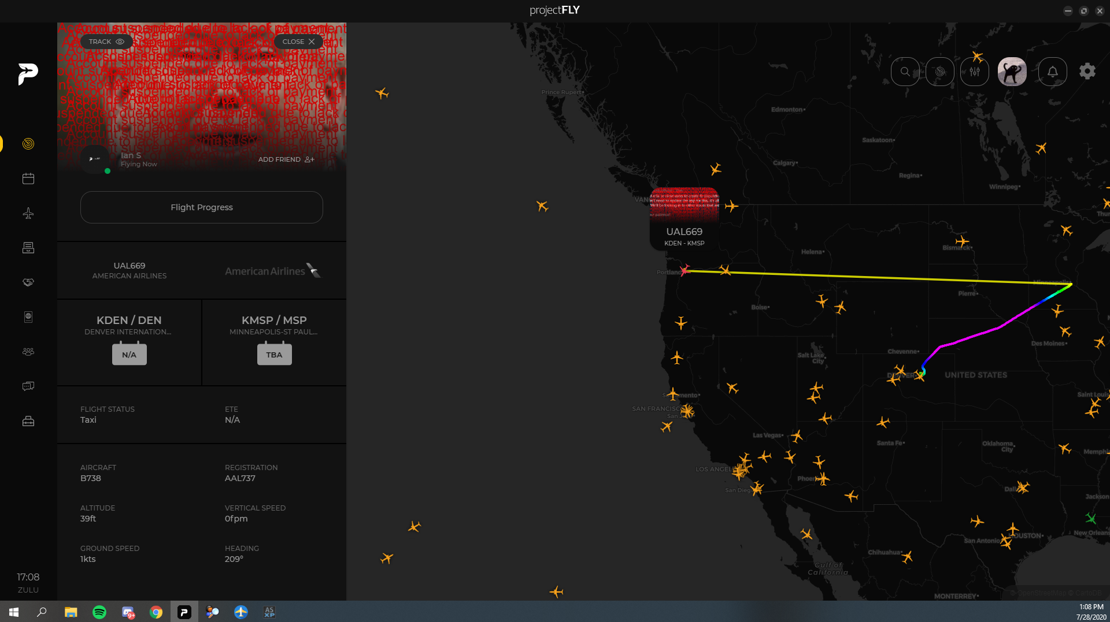Add Ian S as a friend

click(286, 159)
